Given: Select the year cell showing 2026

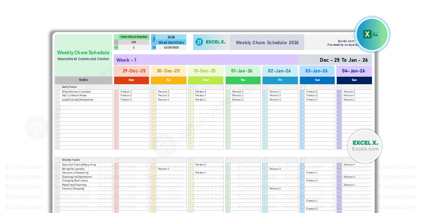Looking at the screenshot, I should 171,37.
